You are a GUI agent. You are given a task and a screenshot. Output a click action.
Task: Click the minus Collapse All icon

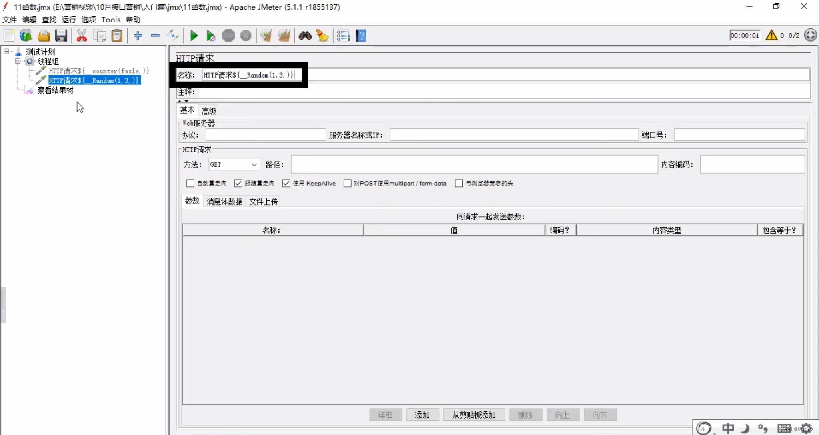click(155, 36)
